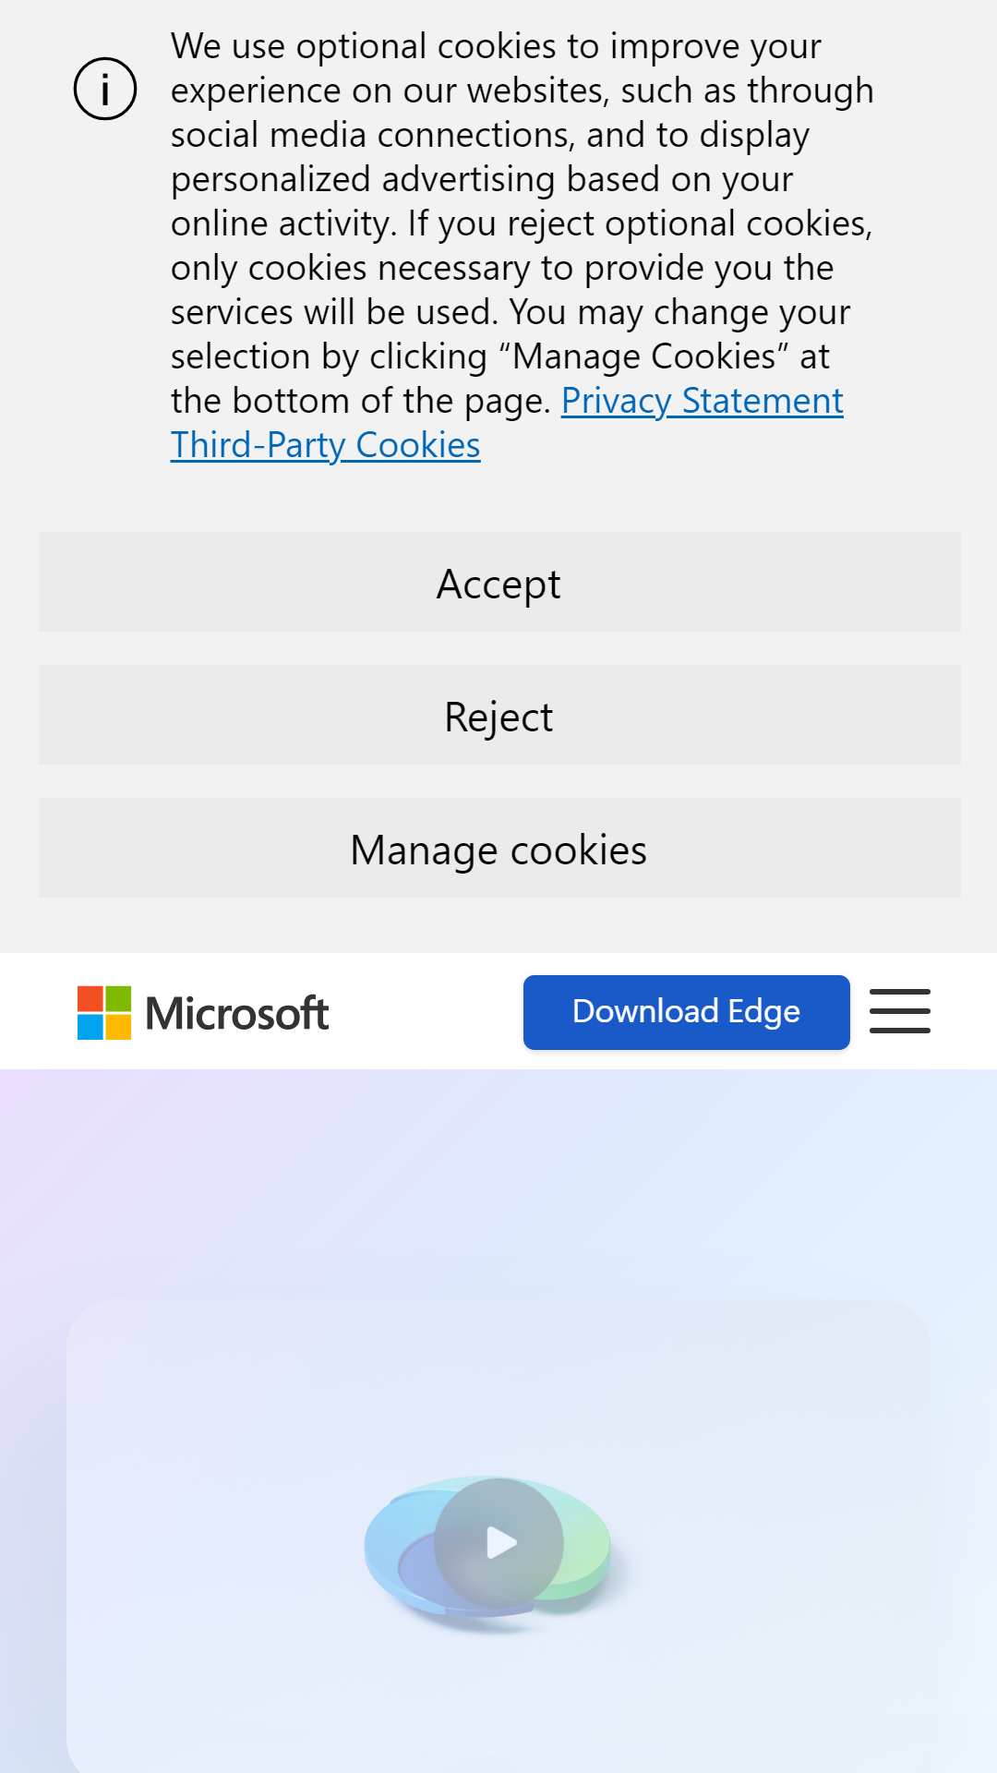Click the red square of Microsoft logo
The image size is (997, 1773).
tap(90, 999)
